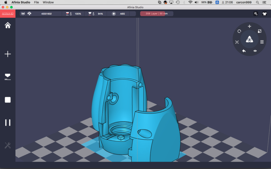Image resolution: width=271 pixels, height=169 pixels.
Task: Select Rotate tool on wheel
Action: [239, 31]
